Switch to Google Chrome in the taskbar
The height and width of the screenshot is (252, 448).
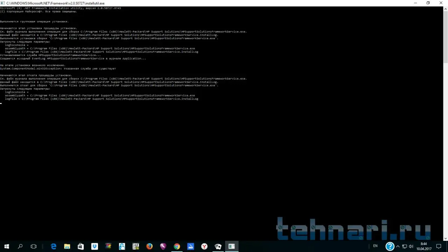click(x=177, y=246)
